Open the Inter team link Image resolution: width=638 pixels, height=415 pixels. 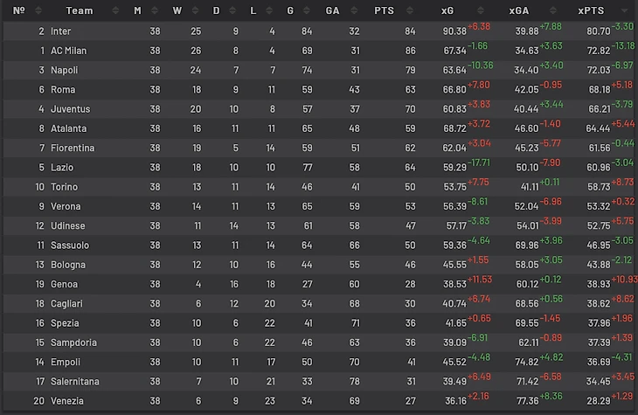(60, 31)
